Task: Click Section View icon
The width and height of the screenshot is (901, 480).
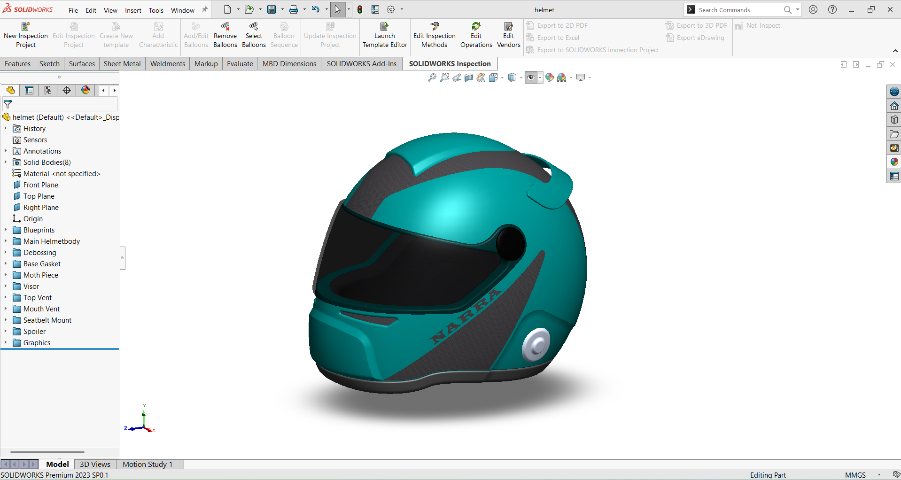Action: [x=469, y=77]
